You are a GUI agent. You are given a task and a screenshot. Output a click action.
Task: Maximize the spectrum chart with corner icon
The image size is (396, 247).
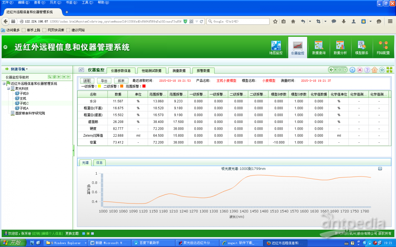pos(380,169)
